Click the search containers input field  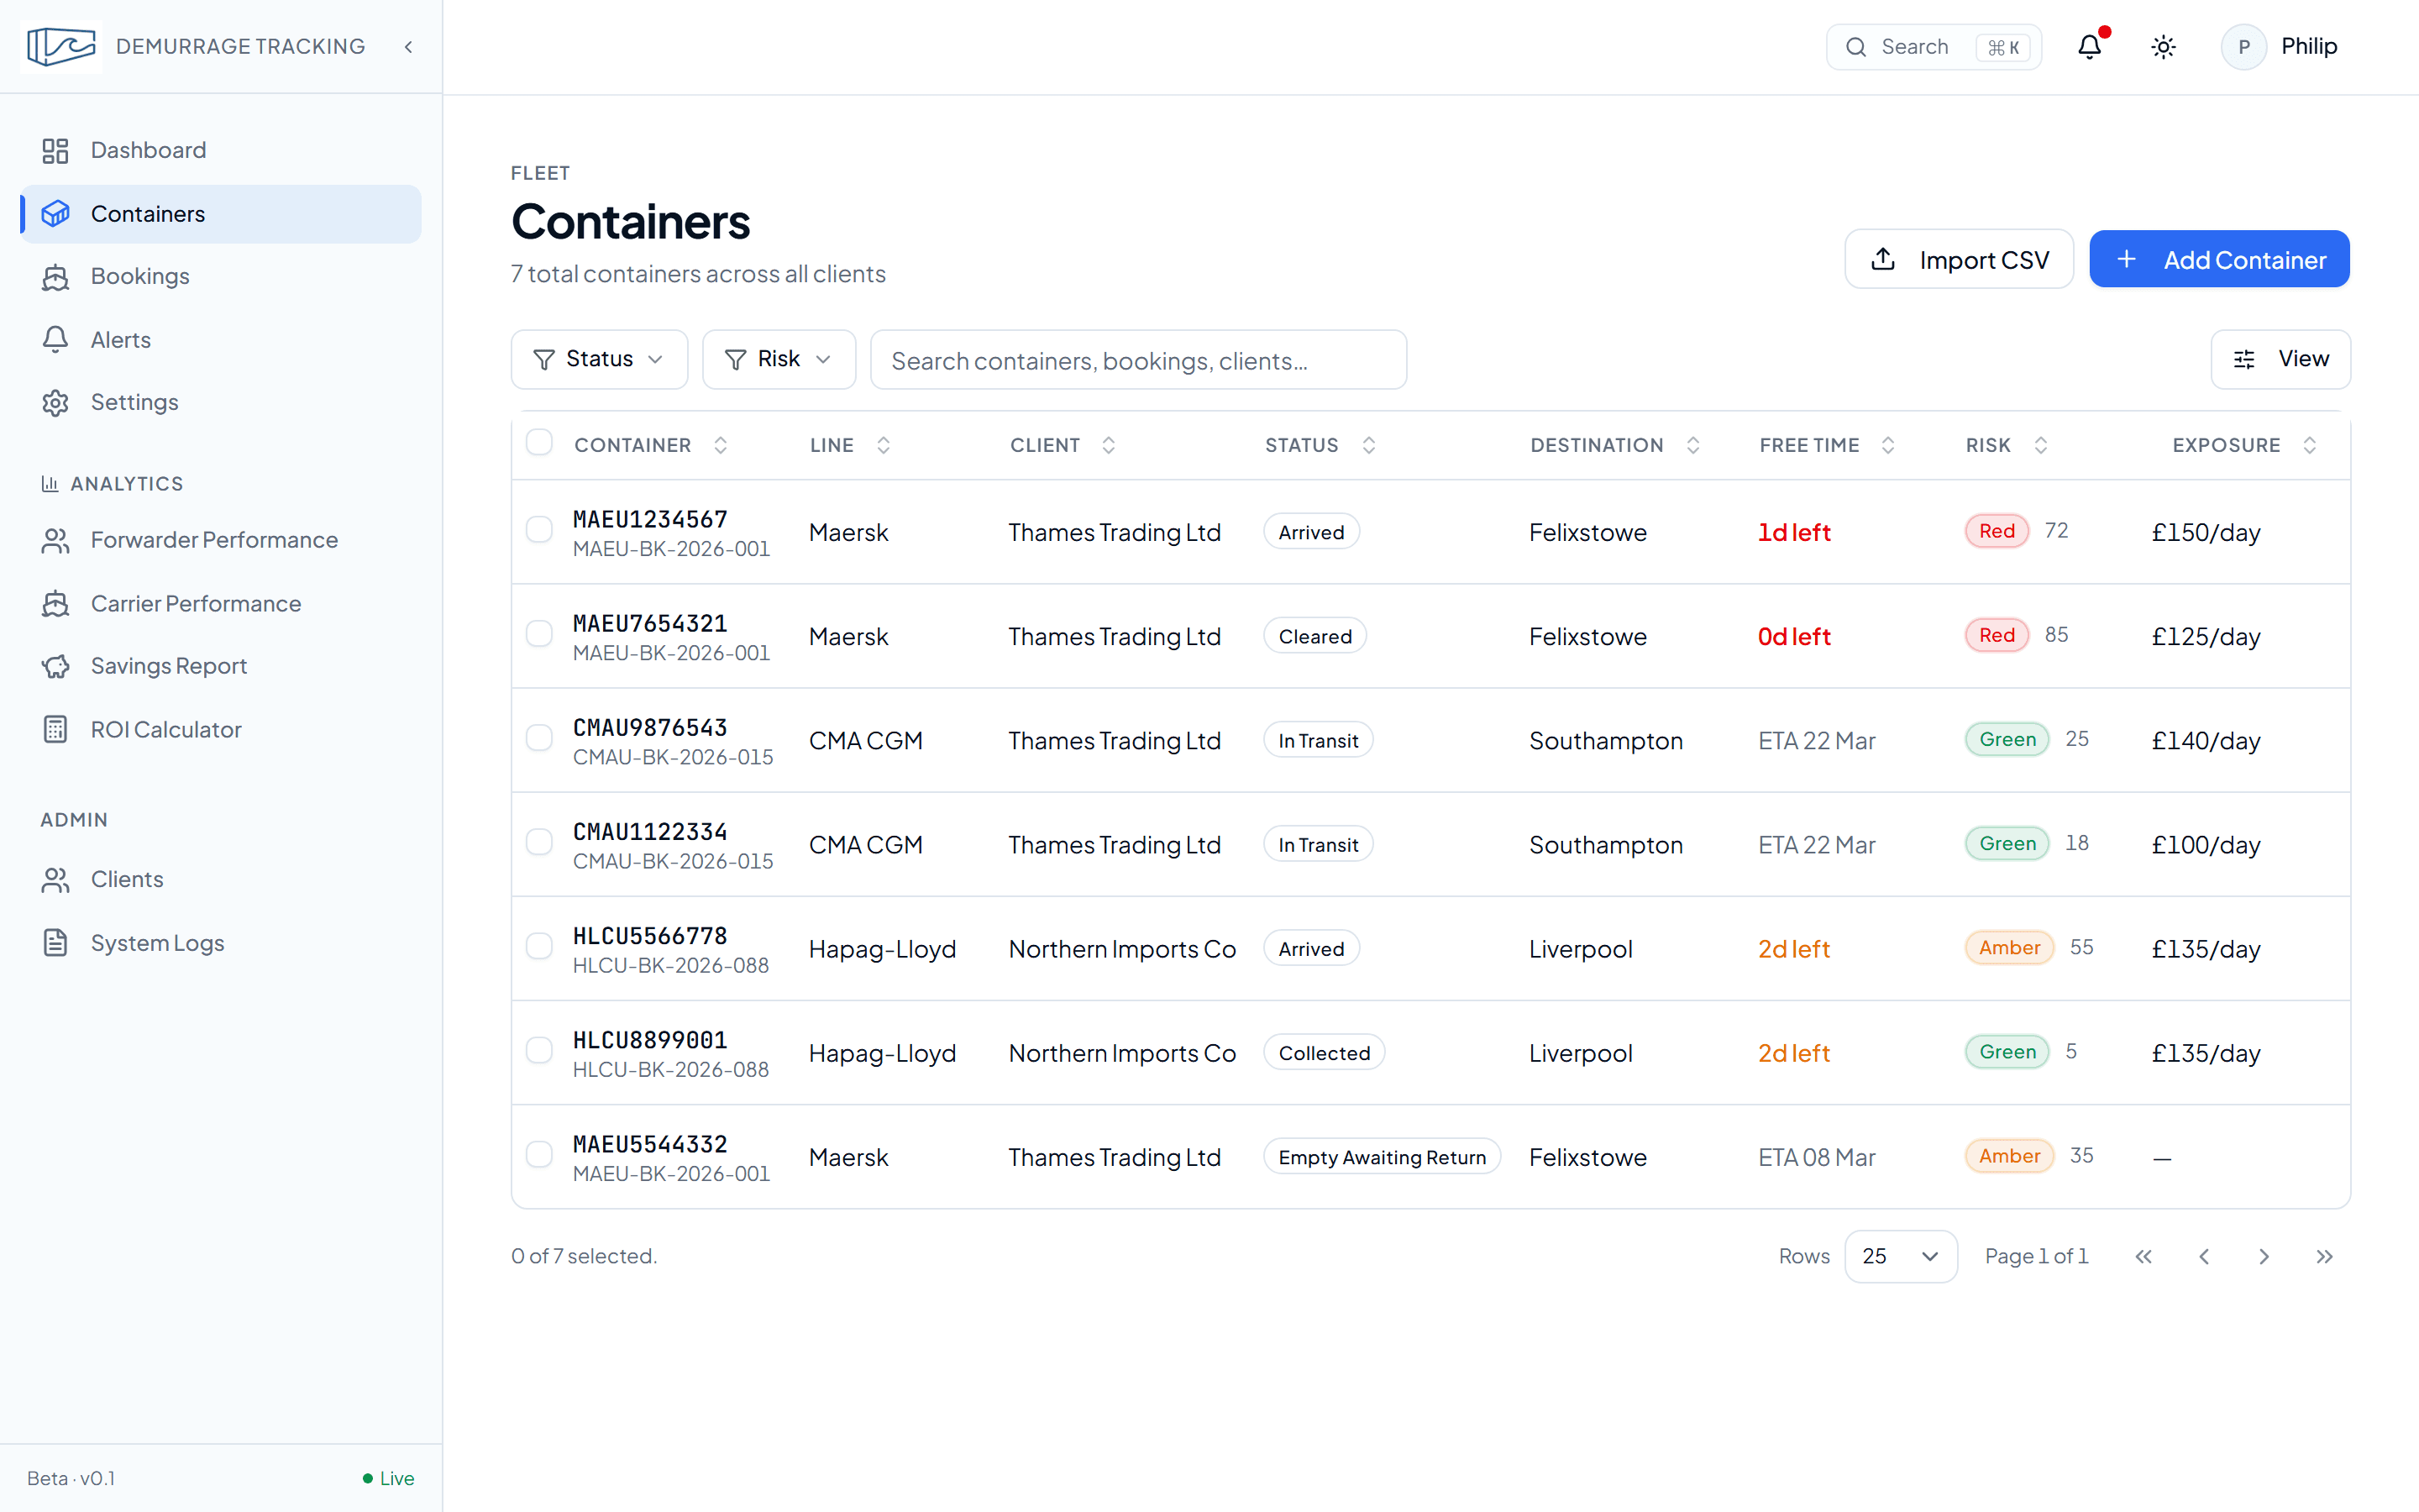1139,359
